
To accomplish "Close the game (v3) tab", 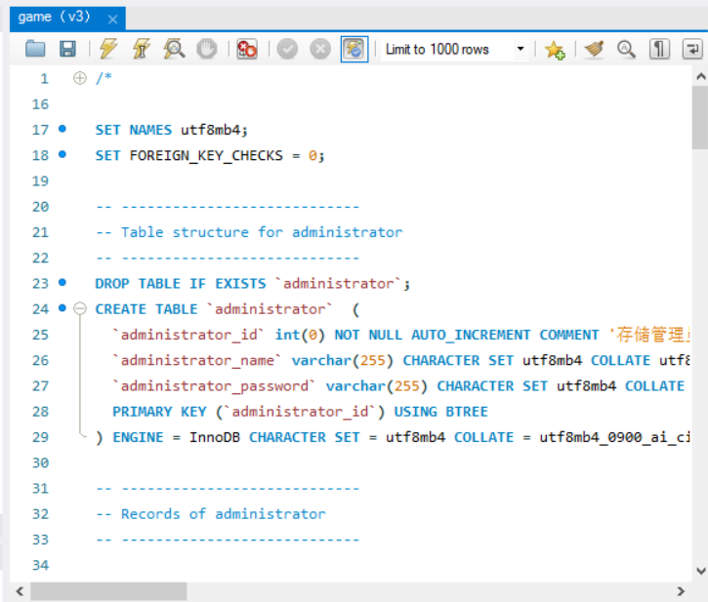I will [113, 20].
